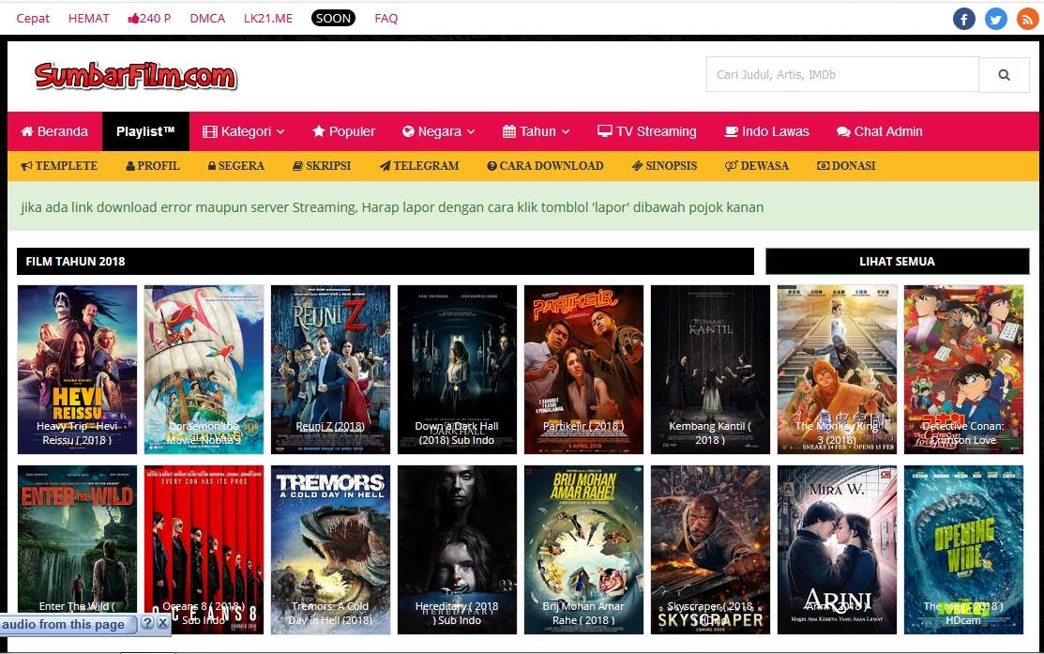
Task: Expand the Negara dropdown chevron
Action: point(471,132)
